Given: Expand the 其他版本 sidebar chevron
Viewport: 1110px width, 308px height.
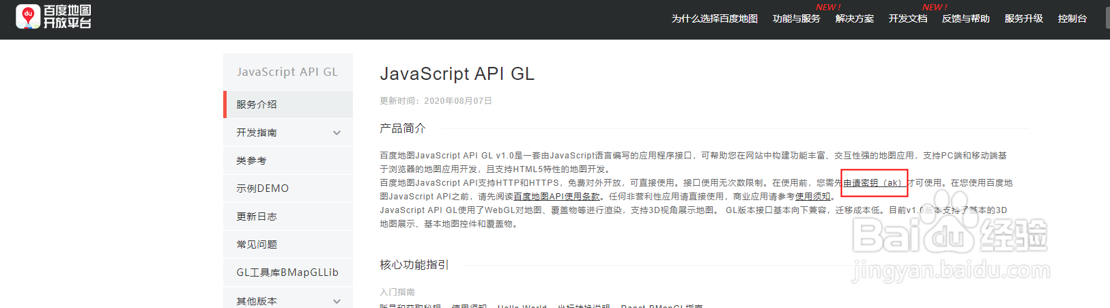Looking at the screenshot, I should [337, 301].
